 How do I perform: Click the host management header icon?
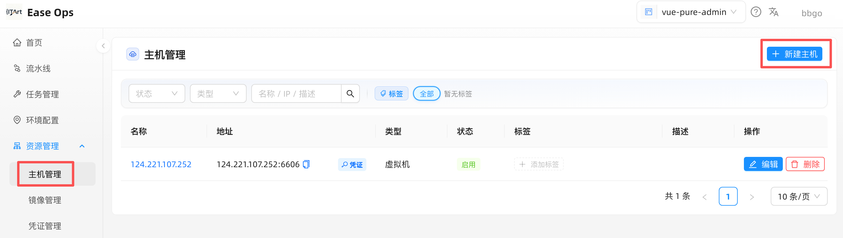tap(133, 54)
